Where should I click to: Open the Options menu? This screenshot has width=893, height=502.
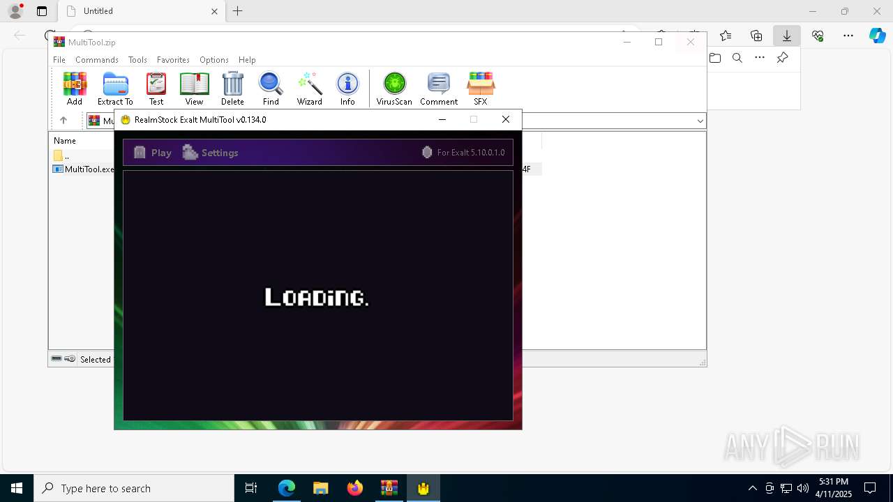click(214, 60)
